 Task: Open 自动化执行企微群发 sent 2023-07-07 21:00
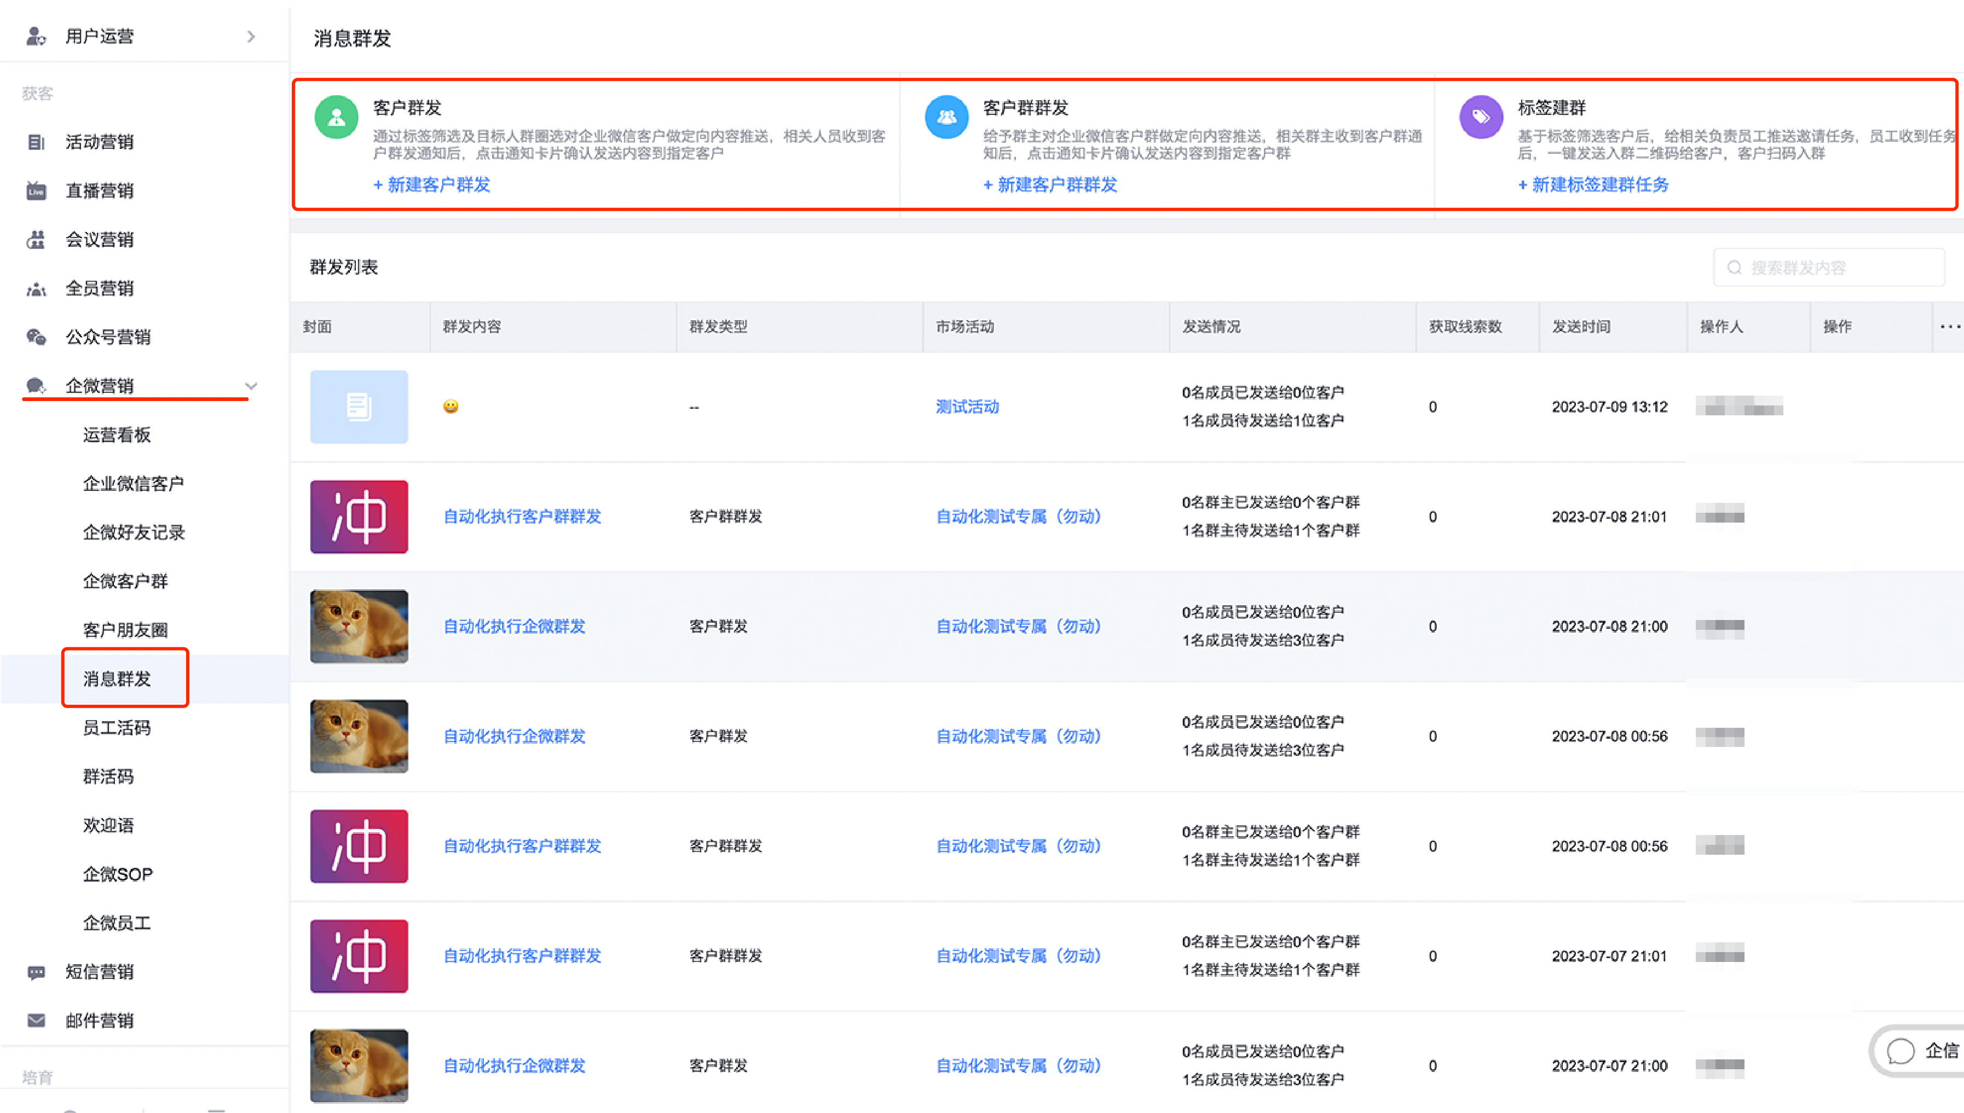click(x=515, y=1066)
